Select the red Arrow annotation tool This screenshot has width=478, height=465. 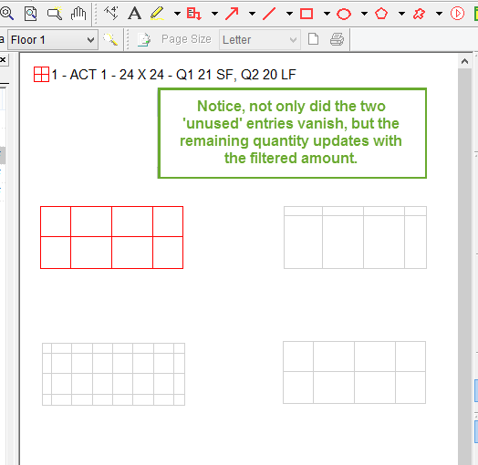(x=232, y=14)
